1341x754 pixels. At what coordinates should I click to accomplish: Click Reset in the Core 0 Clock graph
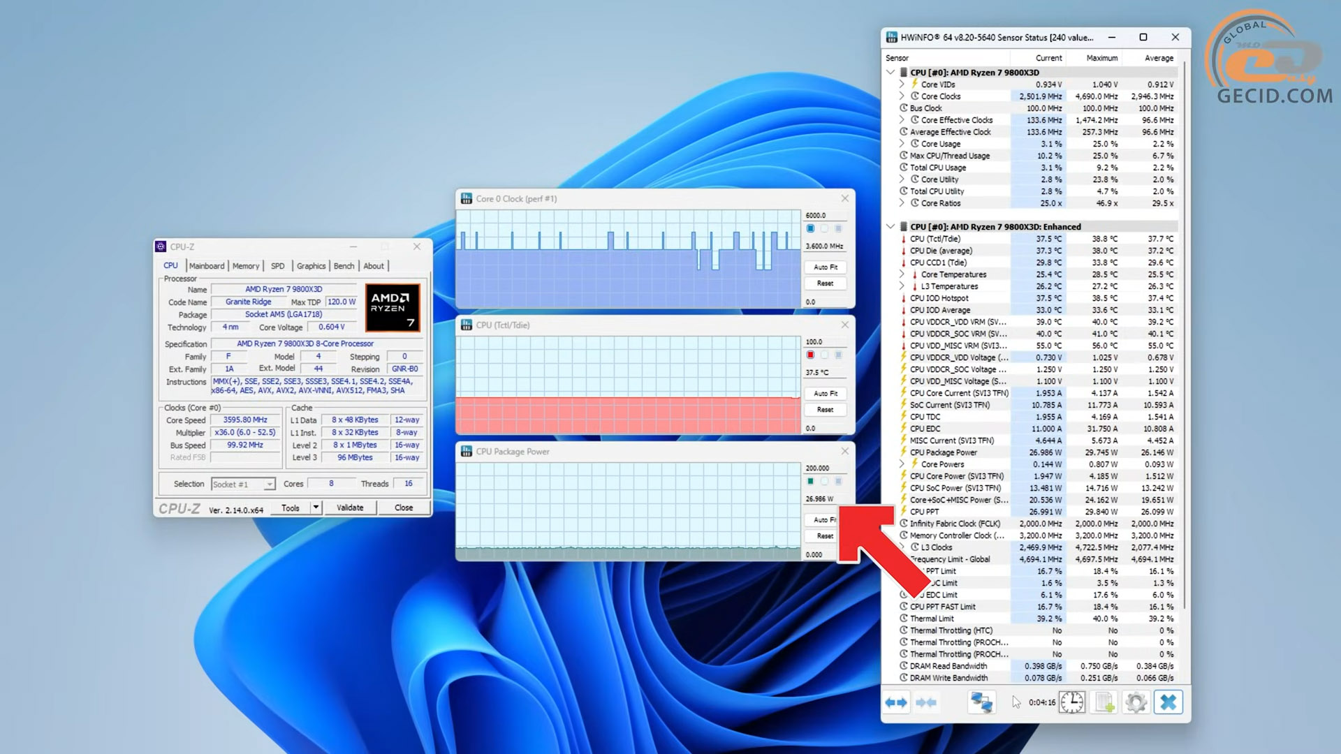click(826, 283)
